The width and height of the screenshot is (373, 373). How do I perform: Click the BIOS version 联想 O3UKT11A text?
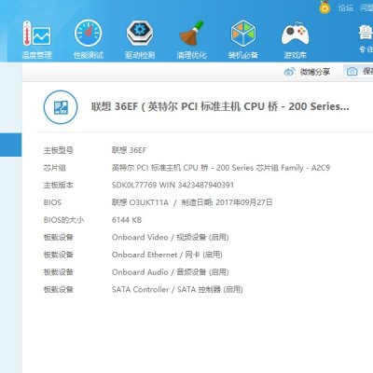140,202
